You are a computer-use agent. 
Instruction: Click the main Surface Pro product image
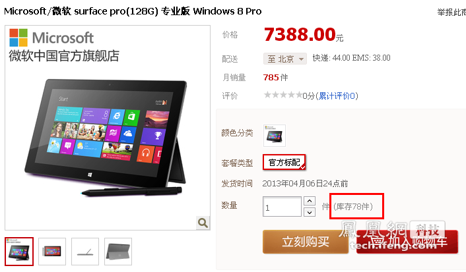pyautogui.click(x=107, y=138)
